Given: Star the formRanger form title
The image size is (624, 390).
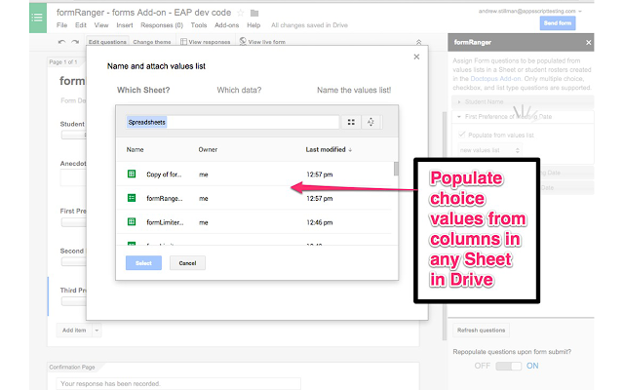Looking at the screenshot, I should click(241, 13).
